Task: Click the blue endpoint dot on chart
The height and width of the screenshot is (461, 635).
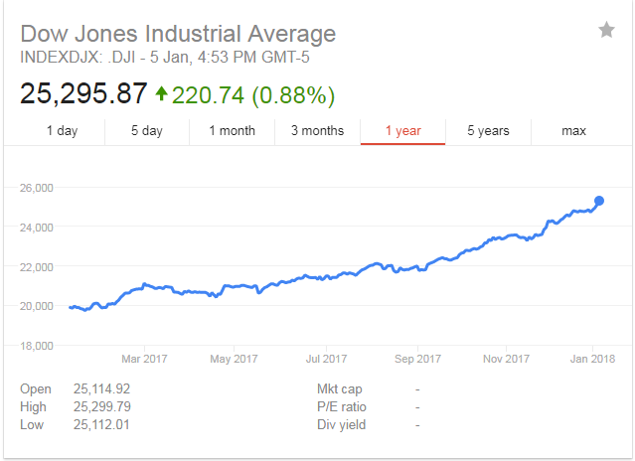Action: coord(599,202)
